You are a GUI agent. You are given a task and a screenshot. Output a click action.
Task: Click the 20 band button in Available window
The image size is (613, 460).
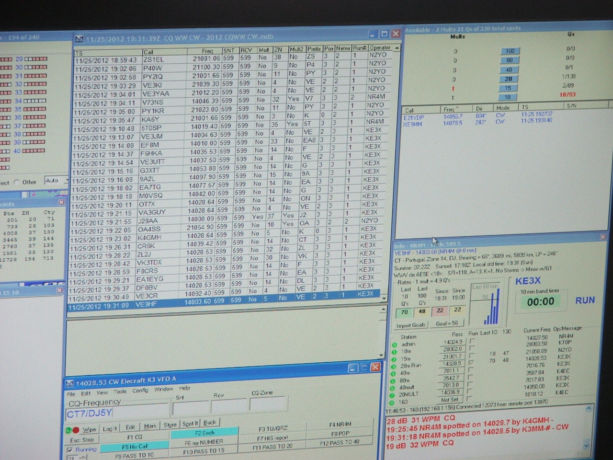click(508, 79)
